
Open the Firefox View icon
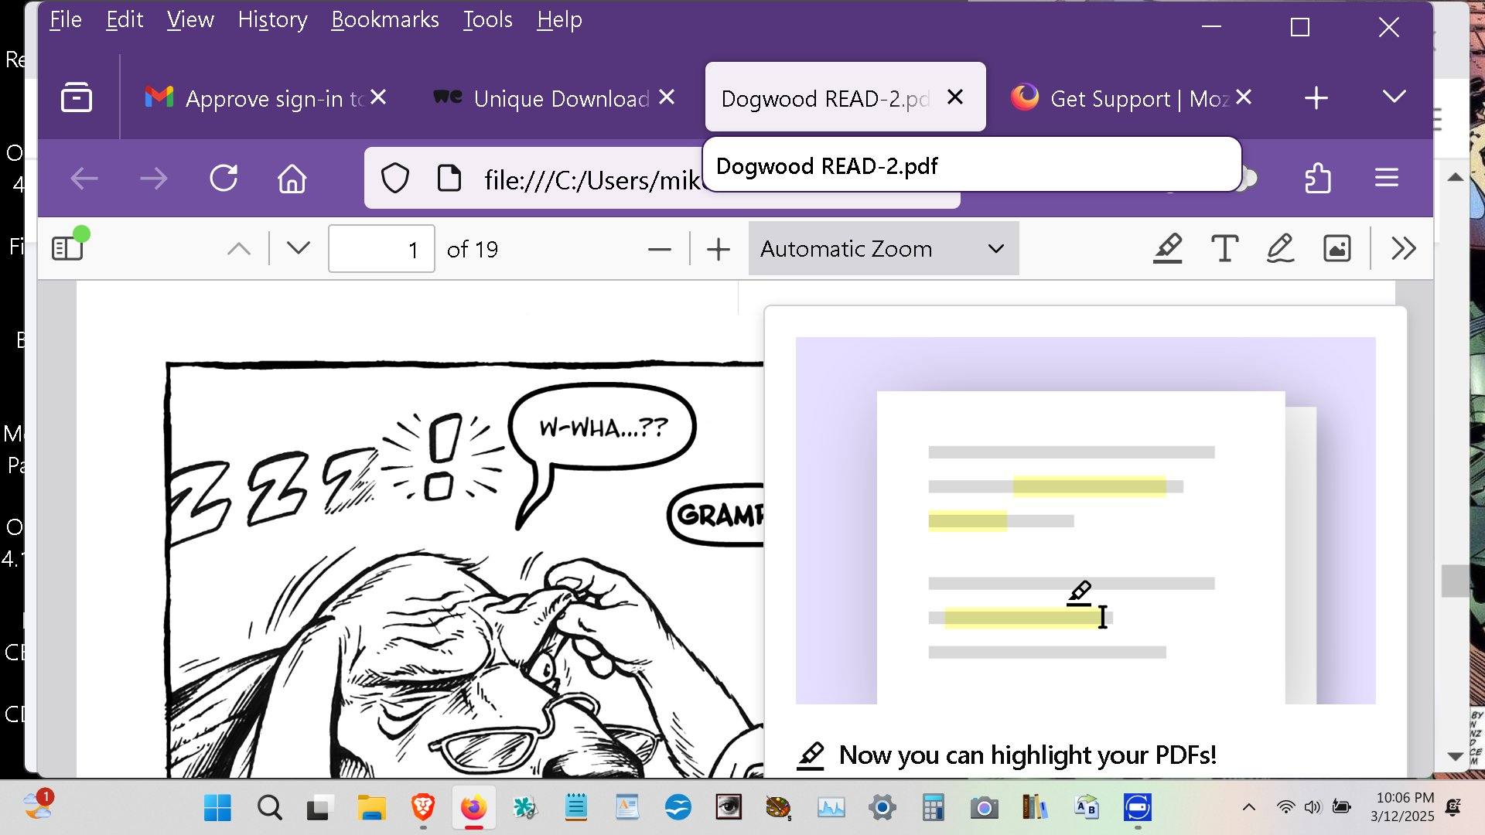tap(77, 97)
